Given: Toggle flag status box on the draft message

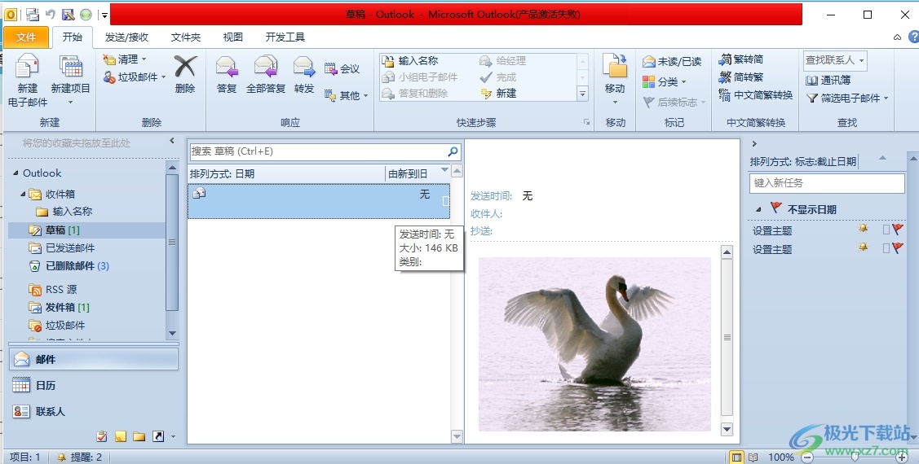Looking at the screenshot, I should point(445,201).
